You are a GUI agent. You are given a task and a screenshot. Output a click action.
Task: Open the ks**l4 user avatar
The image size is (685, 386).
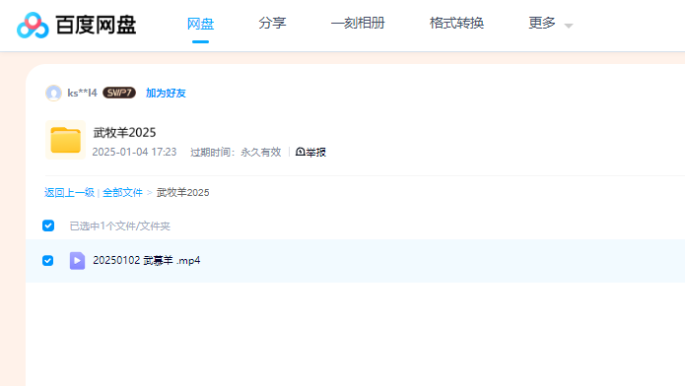54,93
